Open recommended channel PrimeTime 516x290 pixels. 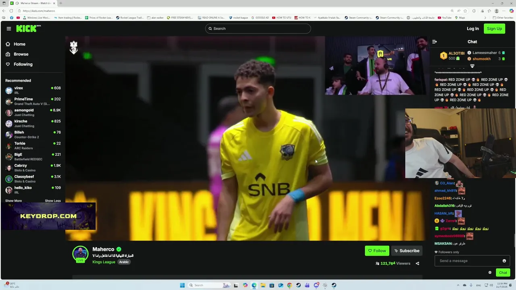coord(32,101)
